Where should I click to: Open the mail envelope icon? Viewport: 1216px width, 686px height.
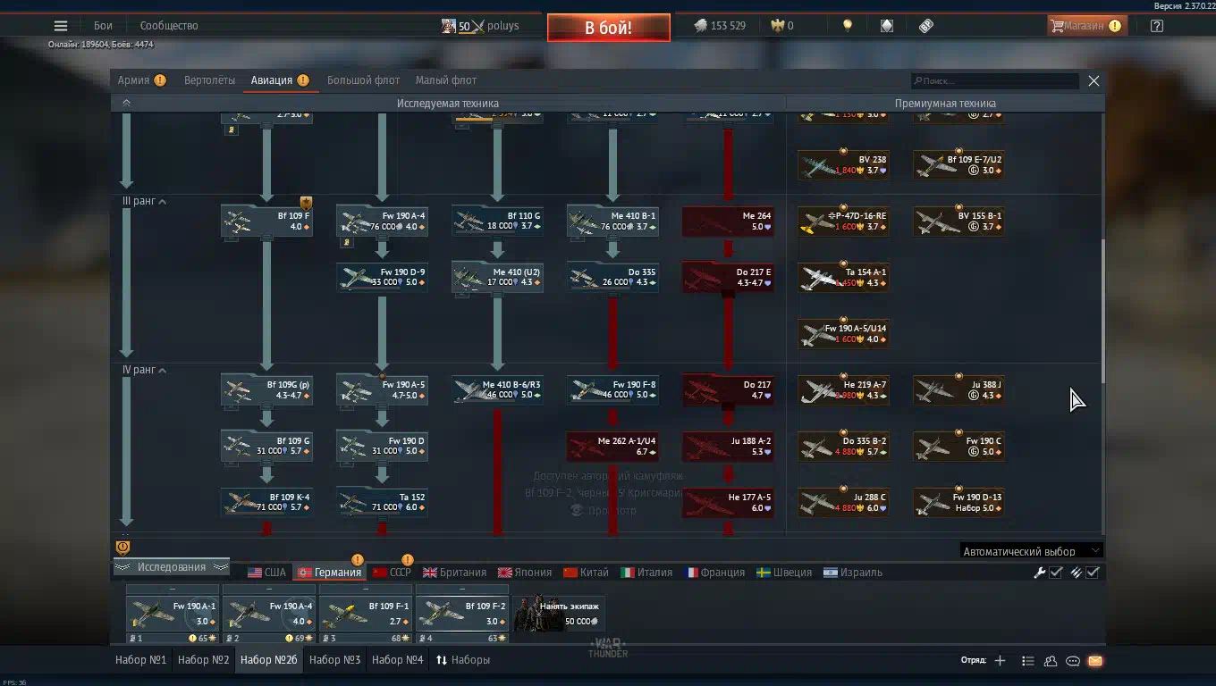click(x=1095, y=661)
